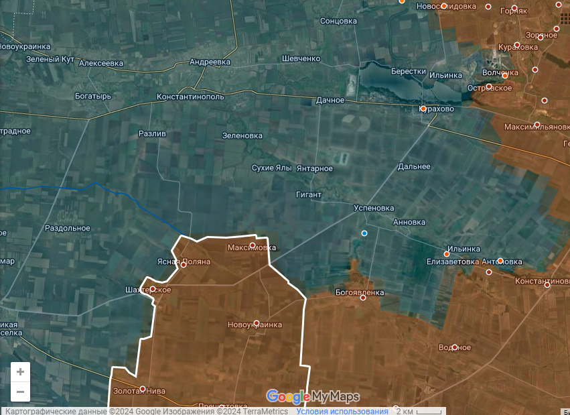570x415 pixels.
Task: Toggle the 2 км map scale
Action: (405, 411)
